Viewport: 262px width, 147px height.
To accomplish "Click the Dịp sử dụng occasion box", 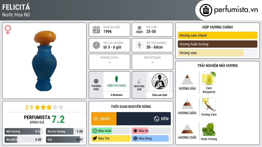I will (152, 62).
